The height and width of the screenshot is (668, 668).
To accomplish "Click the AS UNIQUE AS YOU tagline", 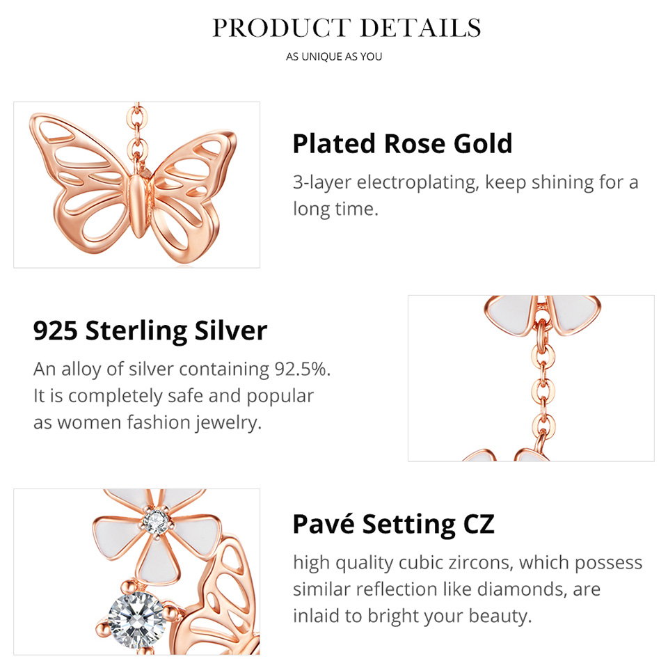I will point(334,56).
